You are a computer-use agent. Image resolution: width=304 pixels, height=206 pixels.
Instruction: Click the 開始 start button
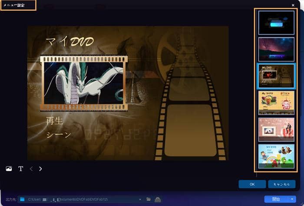point(276,199)
